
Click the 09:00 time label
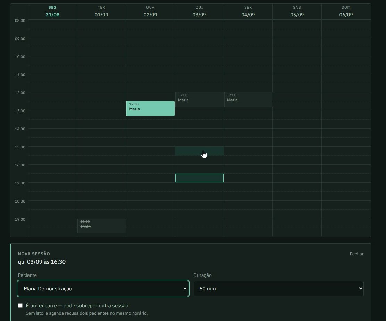[20, 39]
